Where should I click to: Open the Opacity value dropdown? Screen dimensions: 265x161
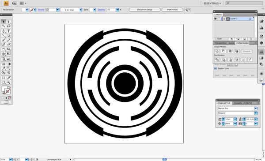pyautogui.click(x=117, y=10)
